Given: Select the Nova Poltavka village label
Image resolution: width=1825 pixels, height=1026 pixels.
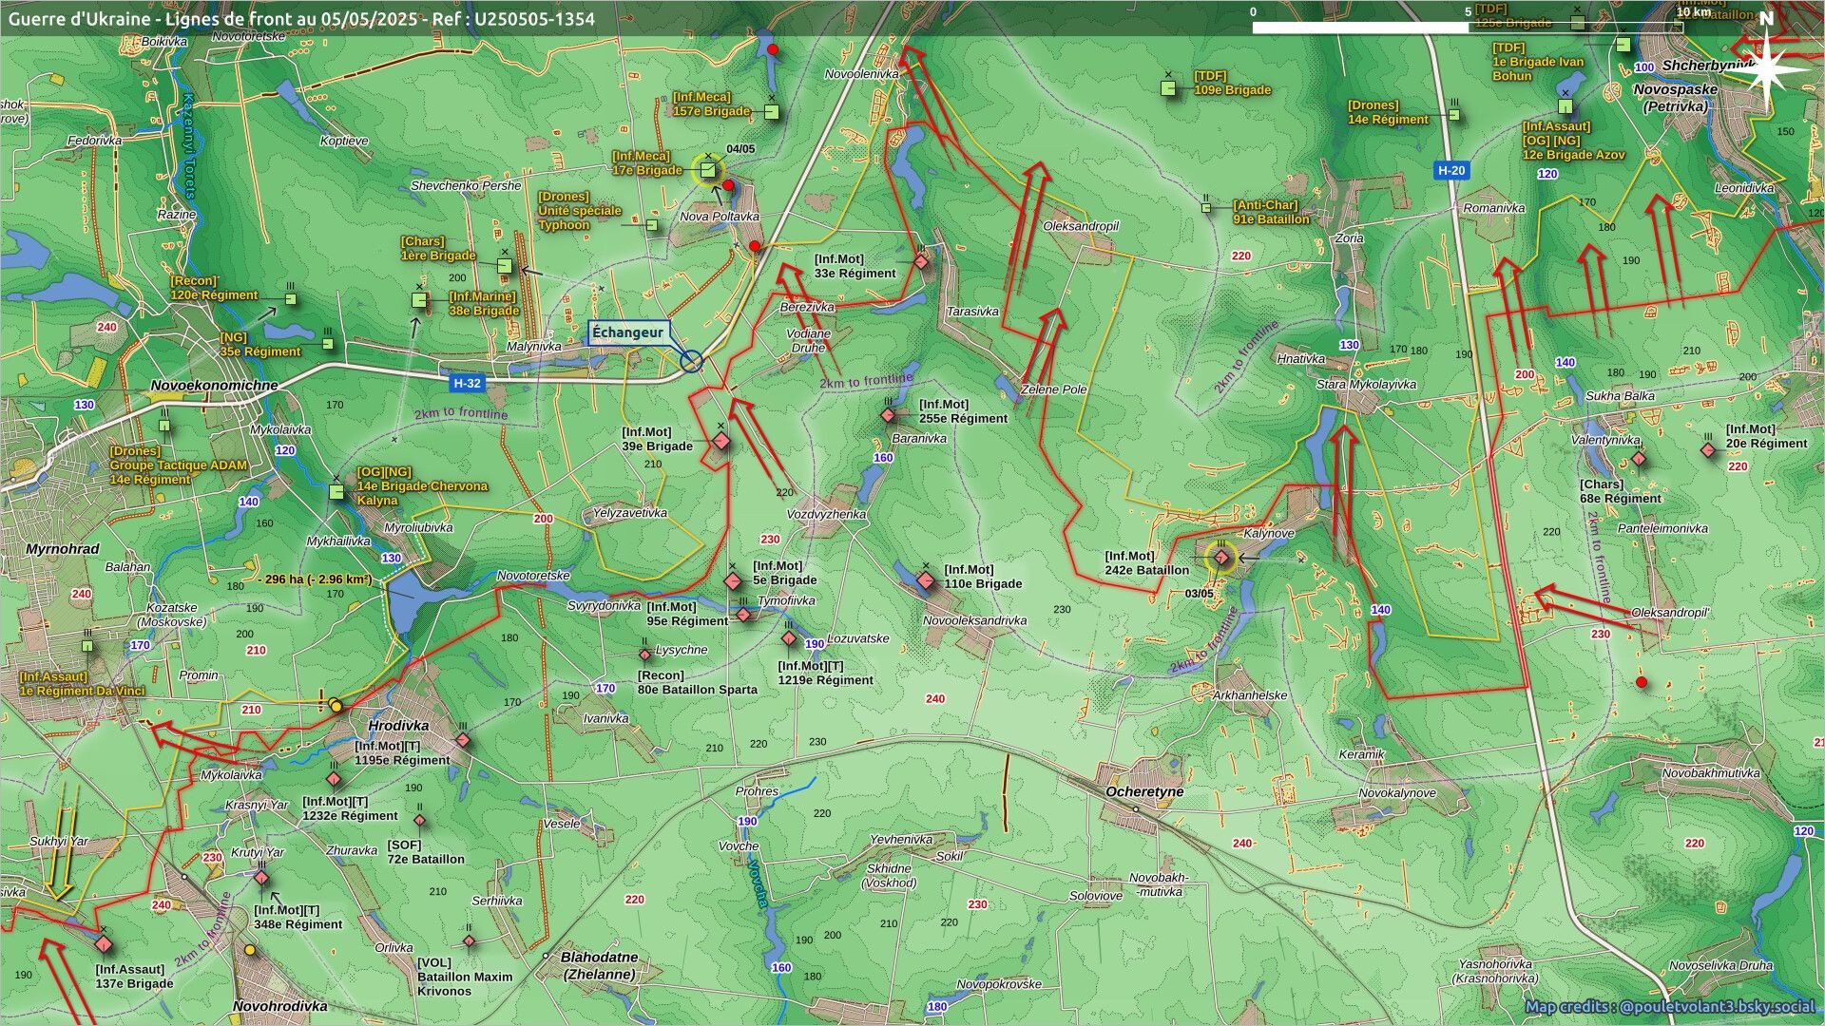Looking at the screenshot, I should [720, 217].
